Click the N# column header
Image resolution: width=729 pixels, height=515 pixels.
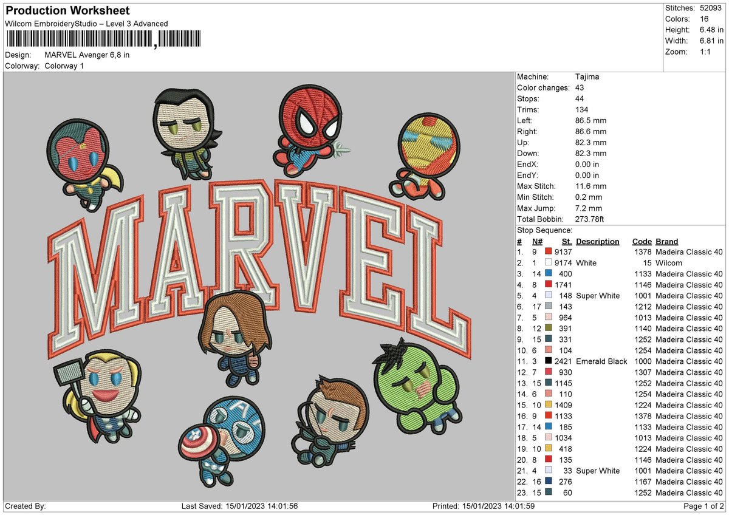pos(536,241)
